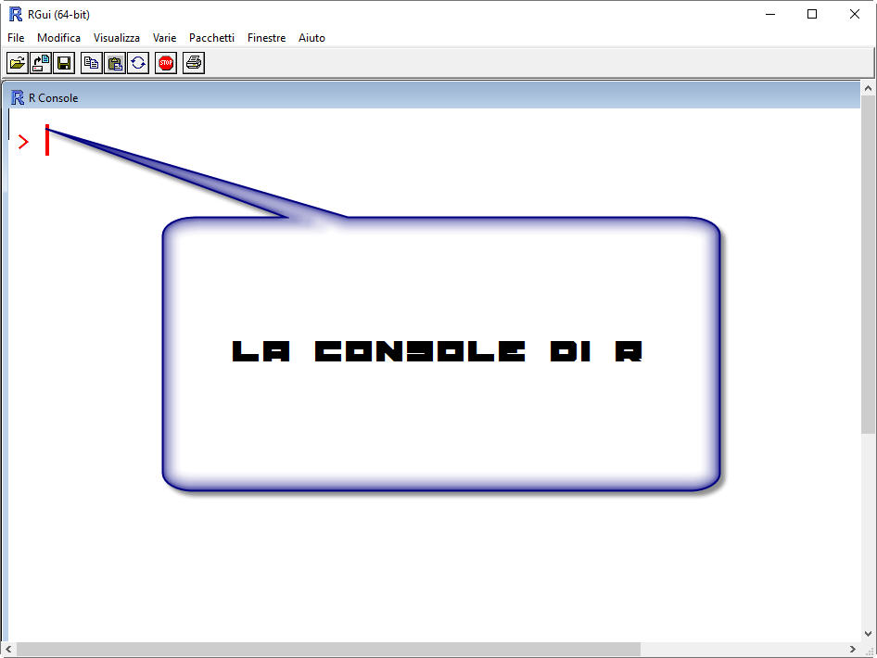Open the Finestre menu
877x658 pixels.
[x=266, y=38]
